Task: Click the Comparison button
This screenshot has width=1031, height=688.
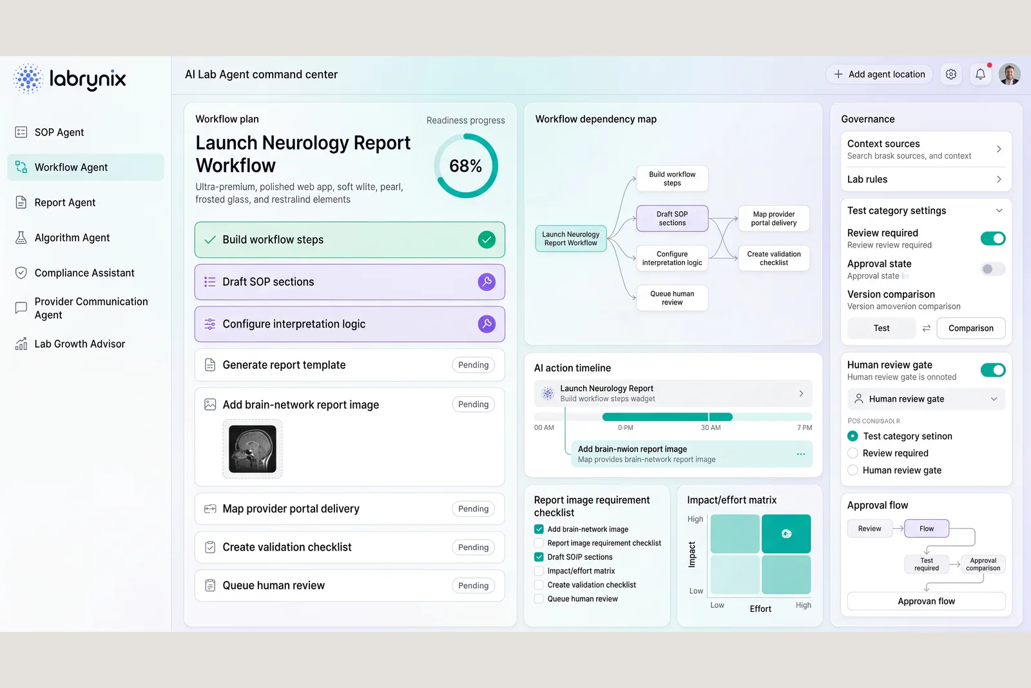Action: click(x=971, y=328)
